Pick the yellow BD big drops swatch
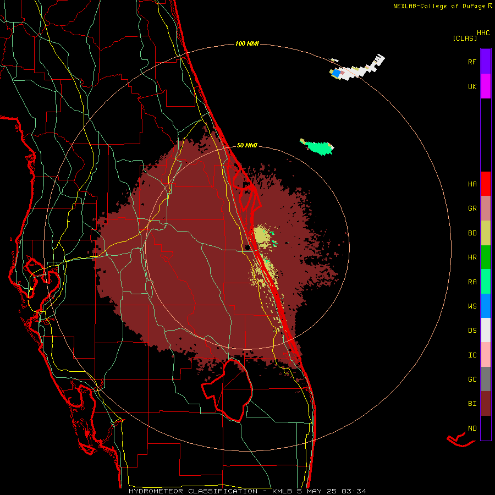The width and height of the screenshot is (495, 495). (x=486, y=233)
